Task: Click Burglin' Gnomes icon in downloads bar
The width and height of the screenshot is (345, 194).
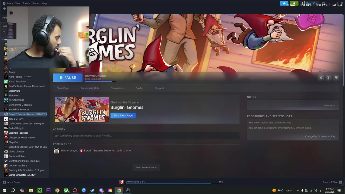Action: [122, 182]
